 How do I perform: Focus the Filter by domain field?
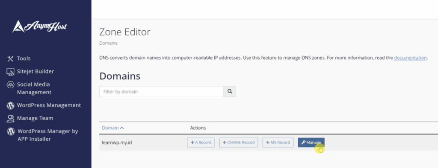[x=161, y=91]
